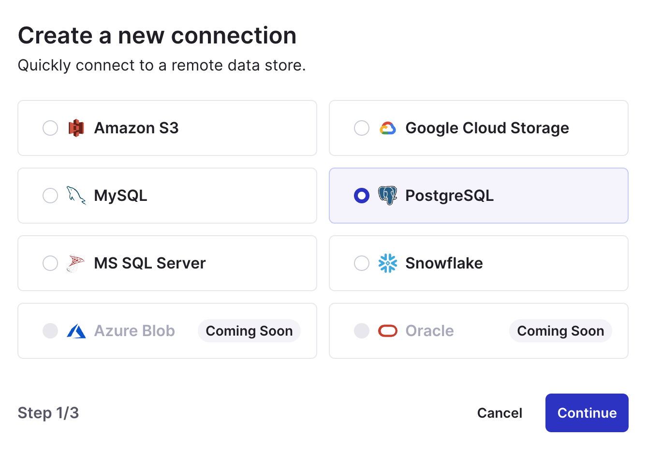
Task: Choose the Snowflake radio option
Action: click(362, 263)
